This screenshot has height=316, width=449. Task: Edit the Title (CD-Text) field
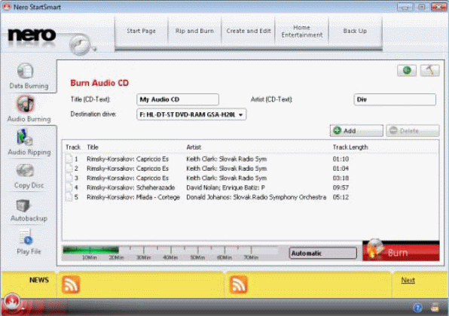coord(178,99)
